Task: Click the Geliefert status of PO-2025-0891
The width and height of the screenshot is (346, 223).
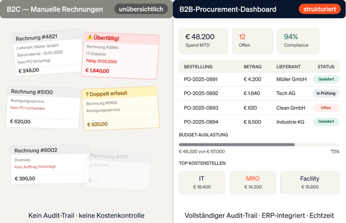Action: (326, 79)
